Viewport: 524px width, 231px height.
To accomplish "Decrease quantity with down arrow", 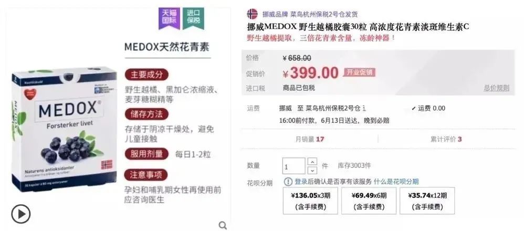I will point(312,171).
